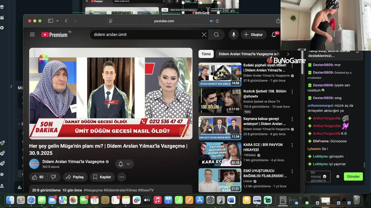Viewport: 371px width, 208px height.
Task: Run the search with the magnifier button
Action: tap(216, 35)
